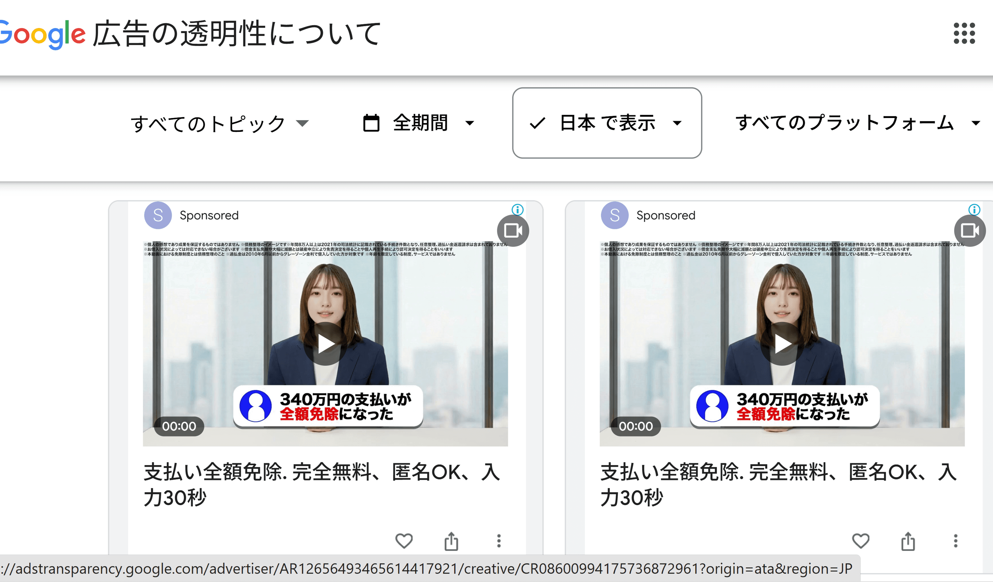Click the Google logo
This screenshot has width=993, height=582.
point(42,34)
